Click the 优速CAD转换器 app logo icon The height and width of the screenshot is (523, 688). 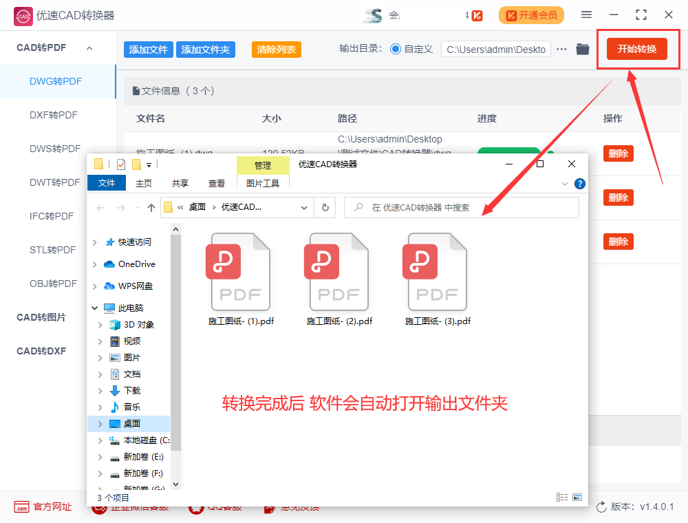23,17
